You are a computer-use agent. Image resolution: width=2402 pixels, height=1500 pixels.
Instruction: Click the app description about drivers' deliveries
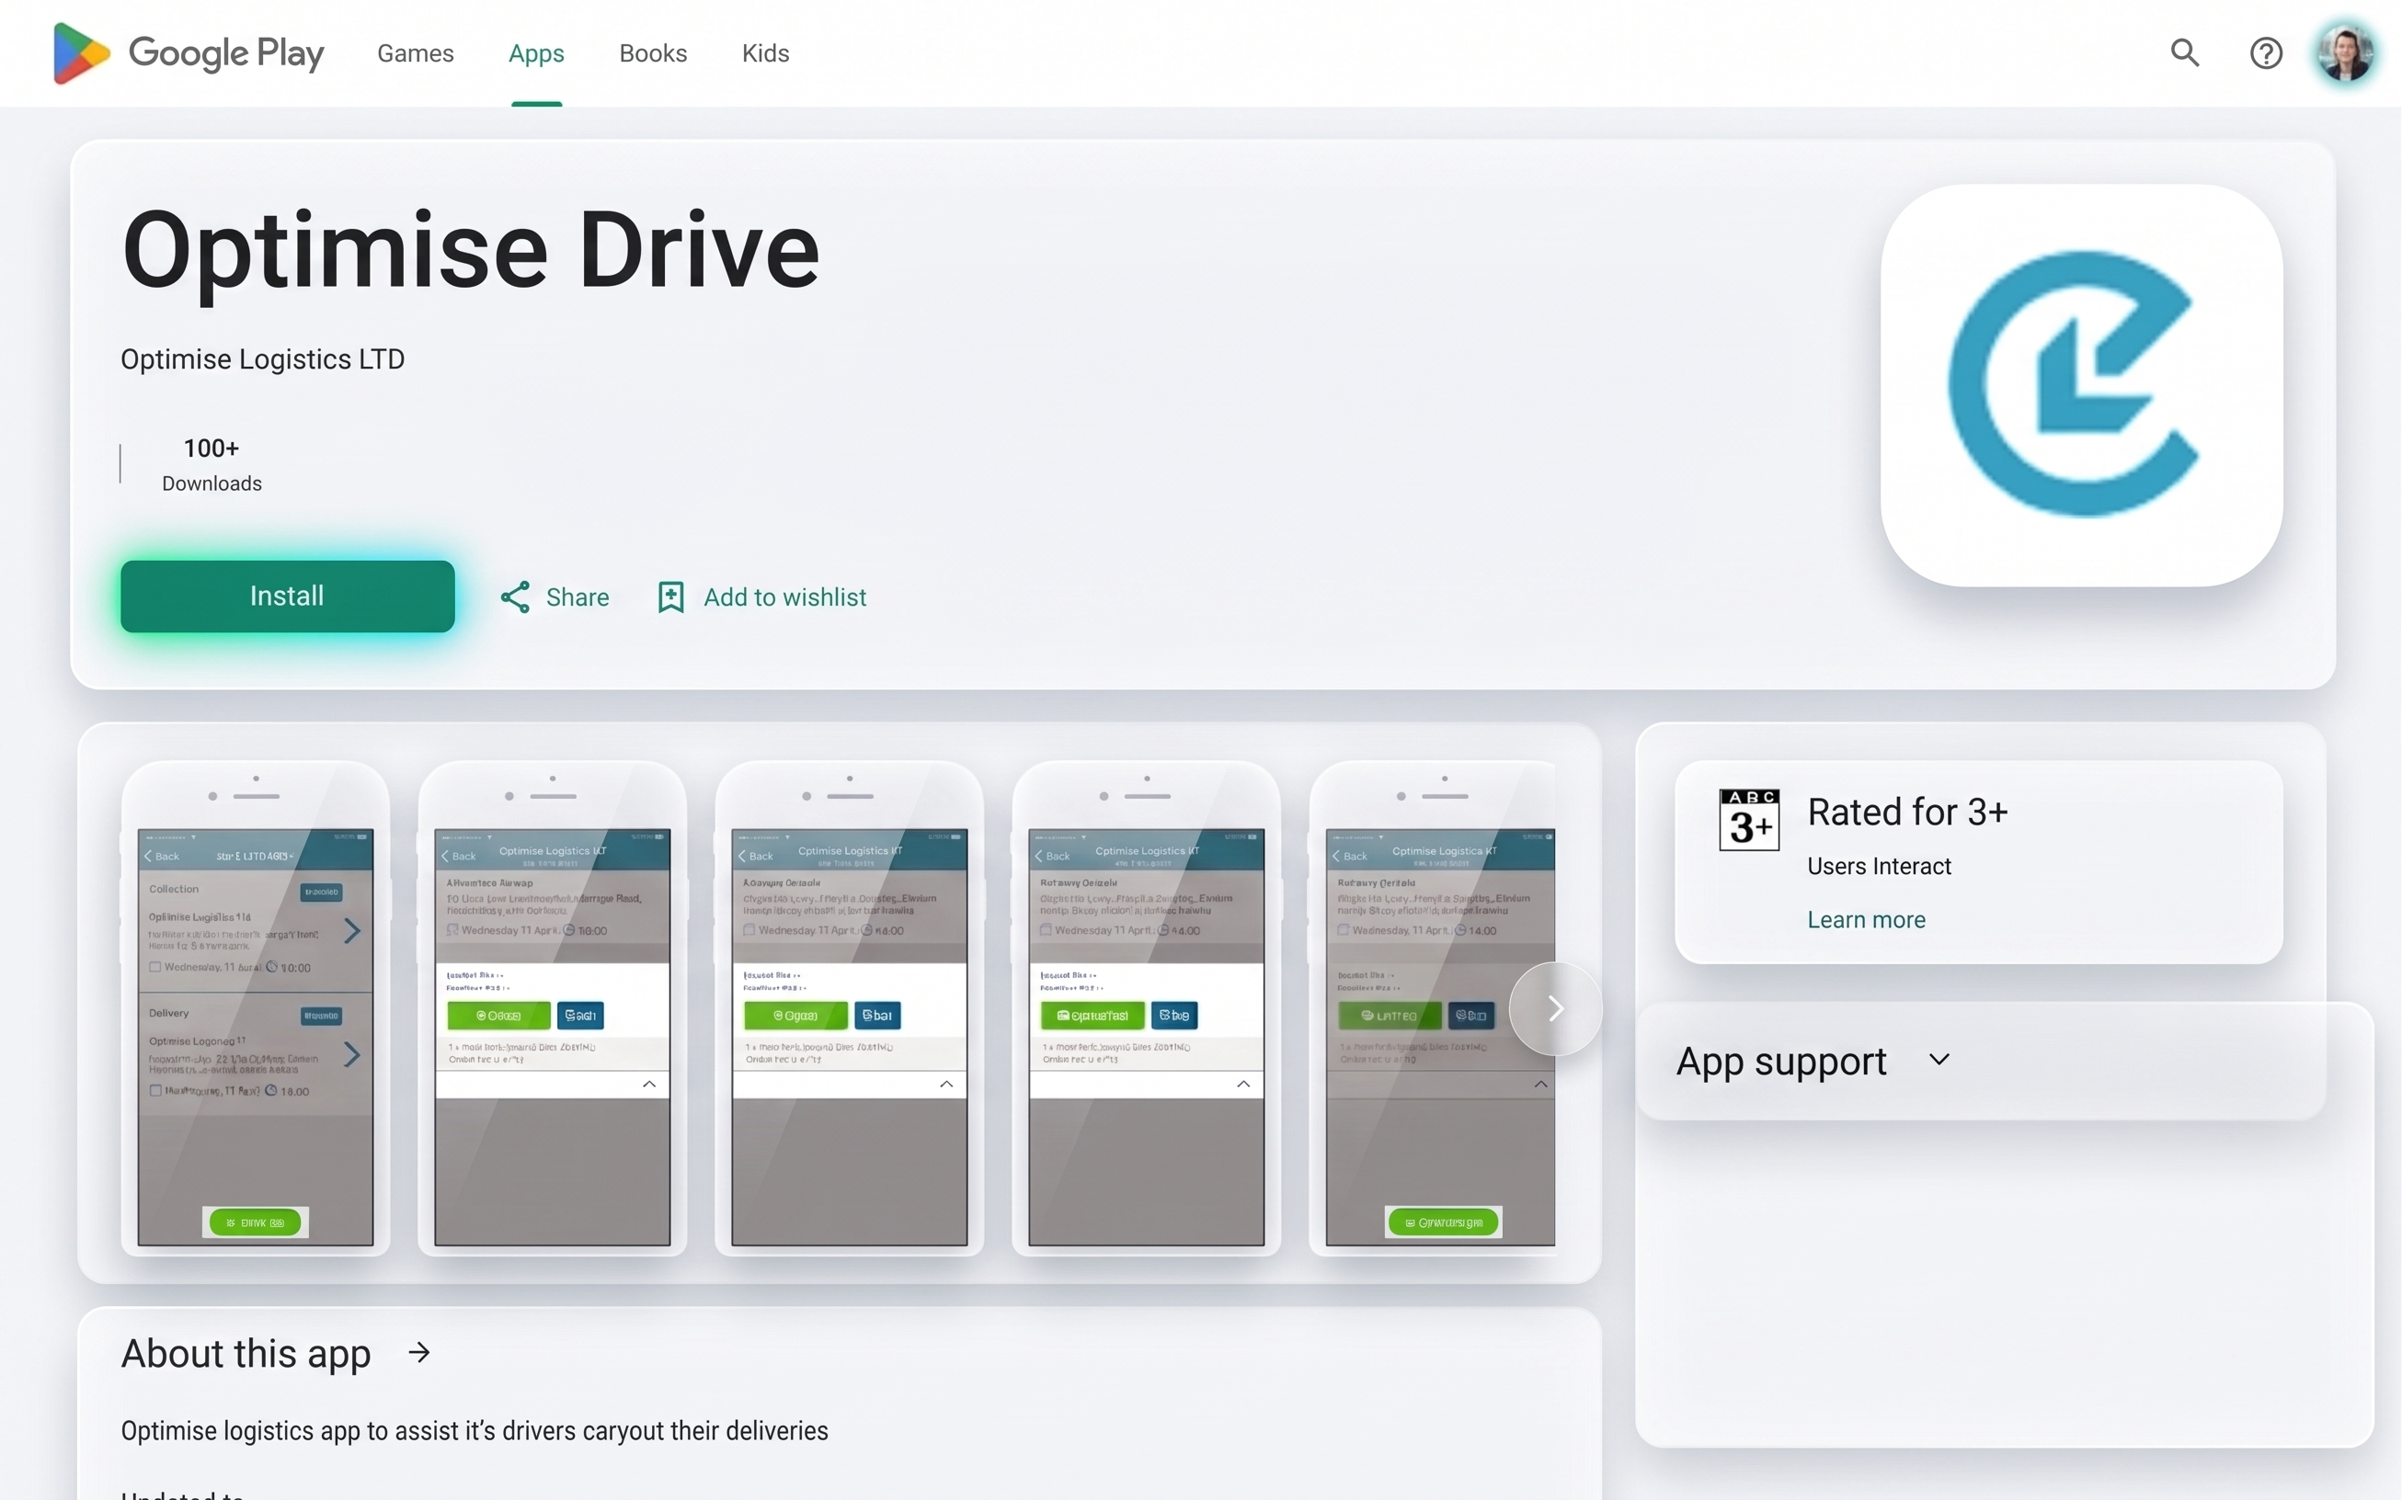475,1430
